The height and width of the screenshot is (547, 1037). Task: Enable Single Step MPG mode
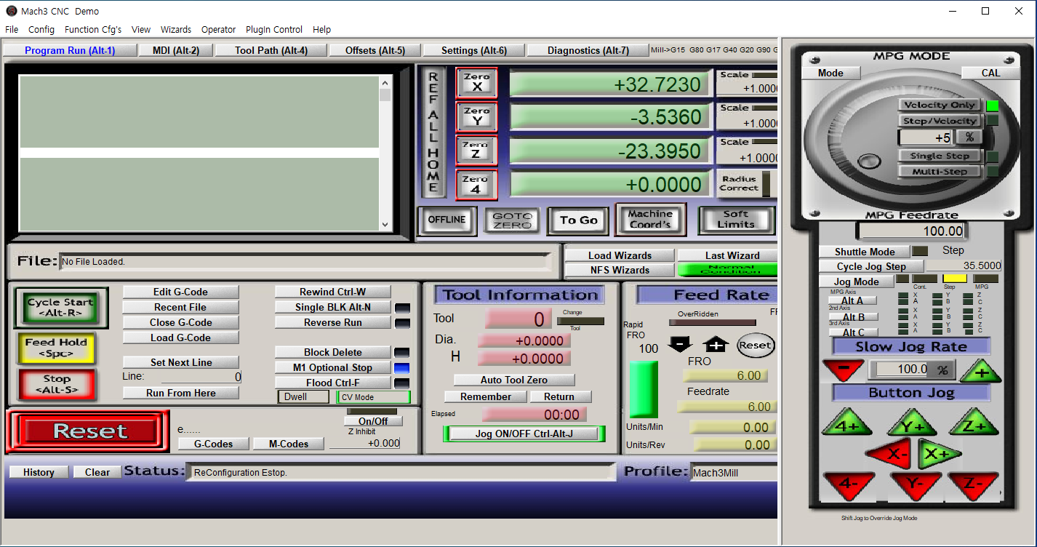click(940, 156)
